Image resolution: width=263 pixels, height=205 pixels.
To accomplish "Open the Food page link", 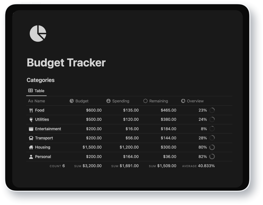I will pyautogui.click(x=39, y=110).
